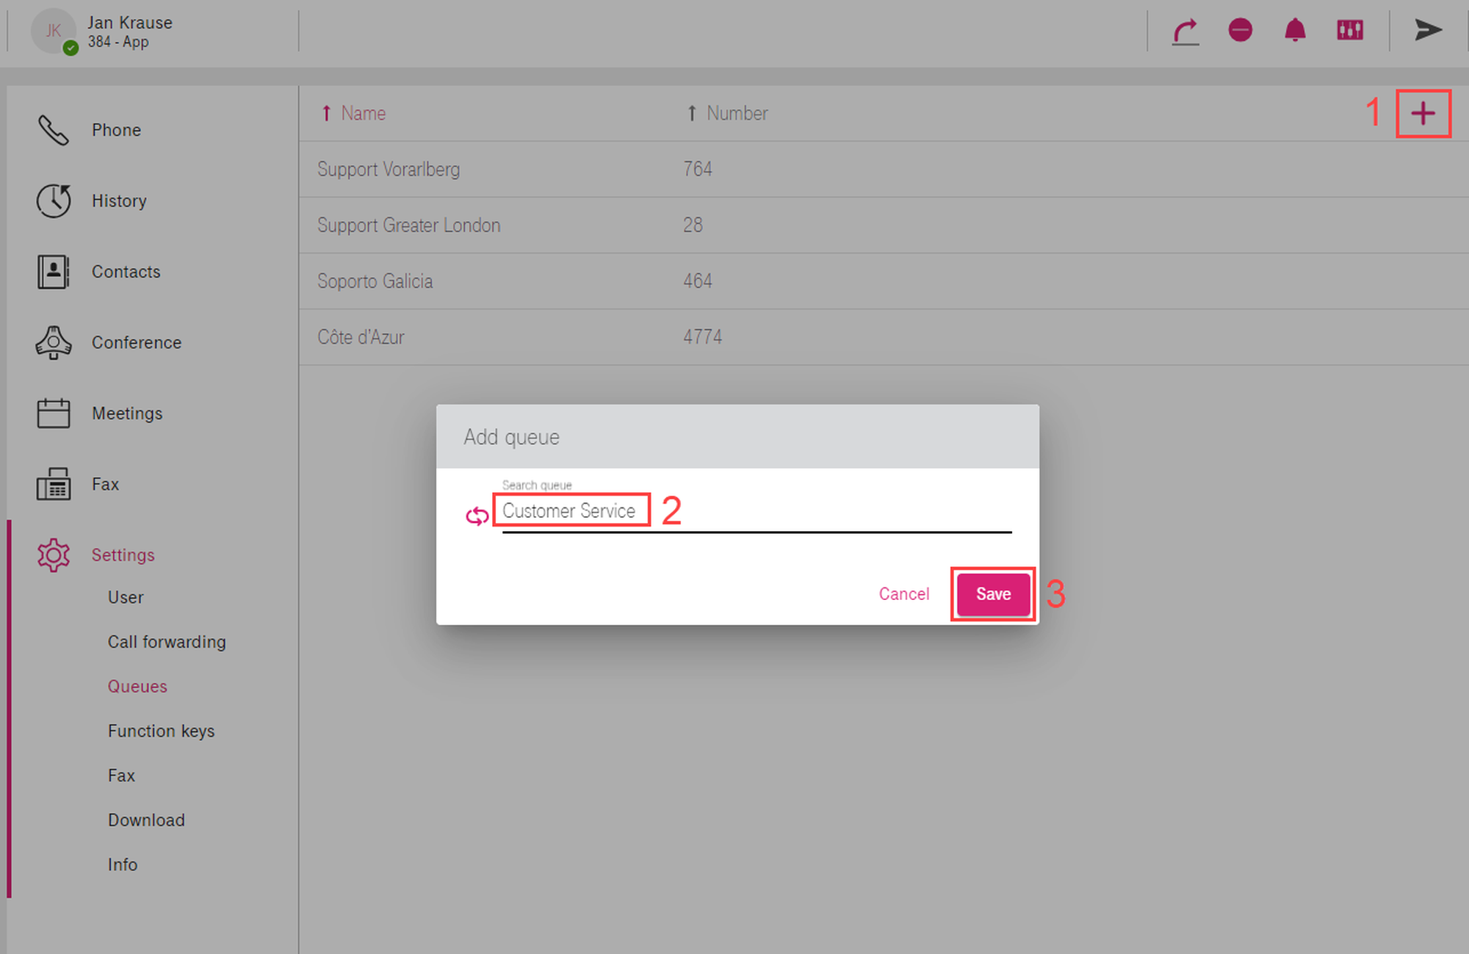Viewport: 1469px width, 954px height.
Task: Go to Contacts in the sidebar
Action: [125, 272]
